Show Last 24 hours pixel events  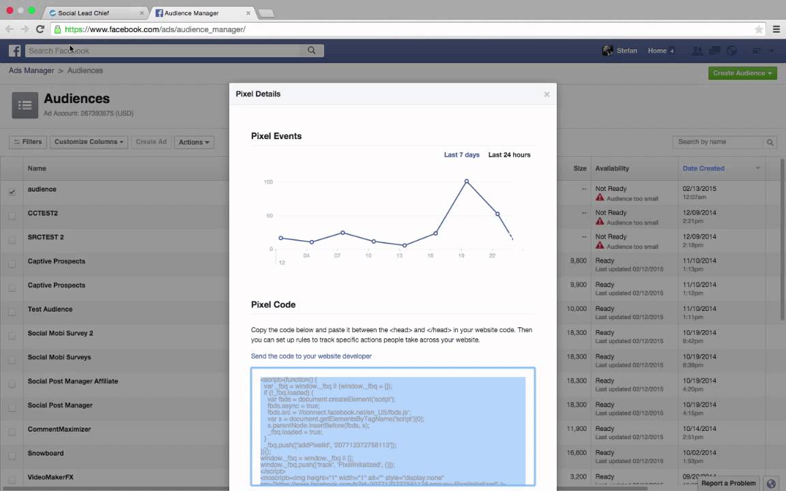point(509,155)
